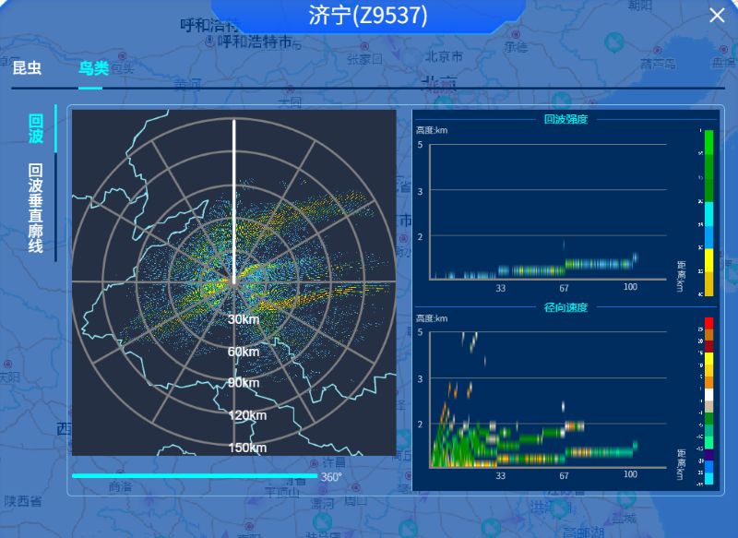Image resolution: width=738 pixels, height=538 pixels.
Task: Click radar station icon below 漯河 label
Action: coord(322,523)
